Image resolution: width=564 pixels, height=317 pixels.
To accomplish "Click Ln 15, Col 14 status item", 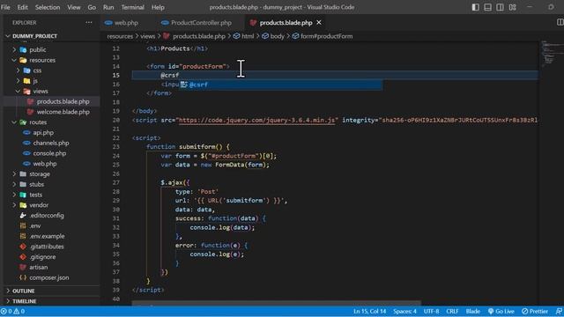I will 369,311.
